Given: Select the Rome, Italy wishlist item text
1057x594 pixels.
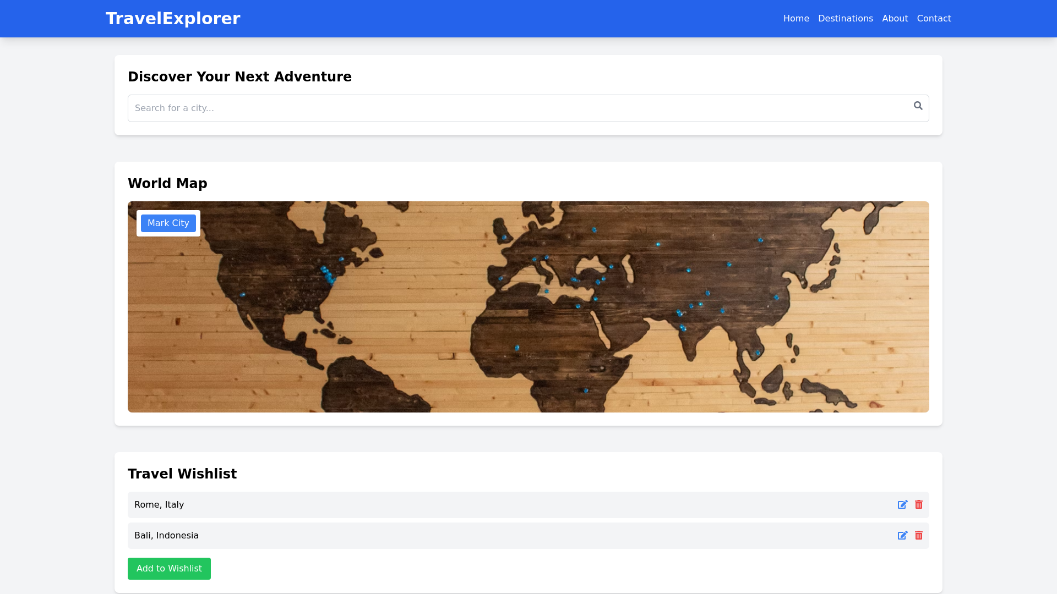Looking at the screenshot, I should (x=159, y=505).
